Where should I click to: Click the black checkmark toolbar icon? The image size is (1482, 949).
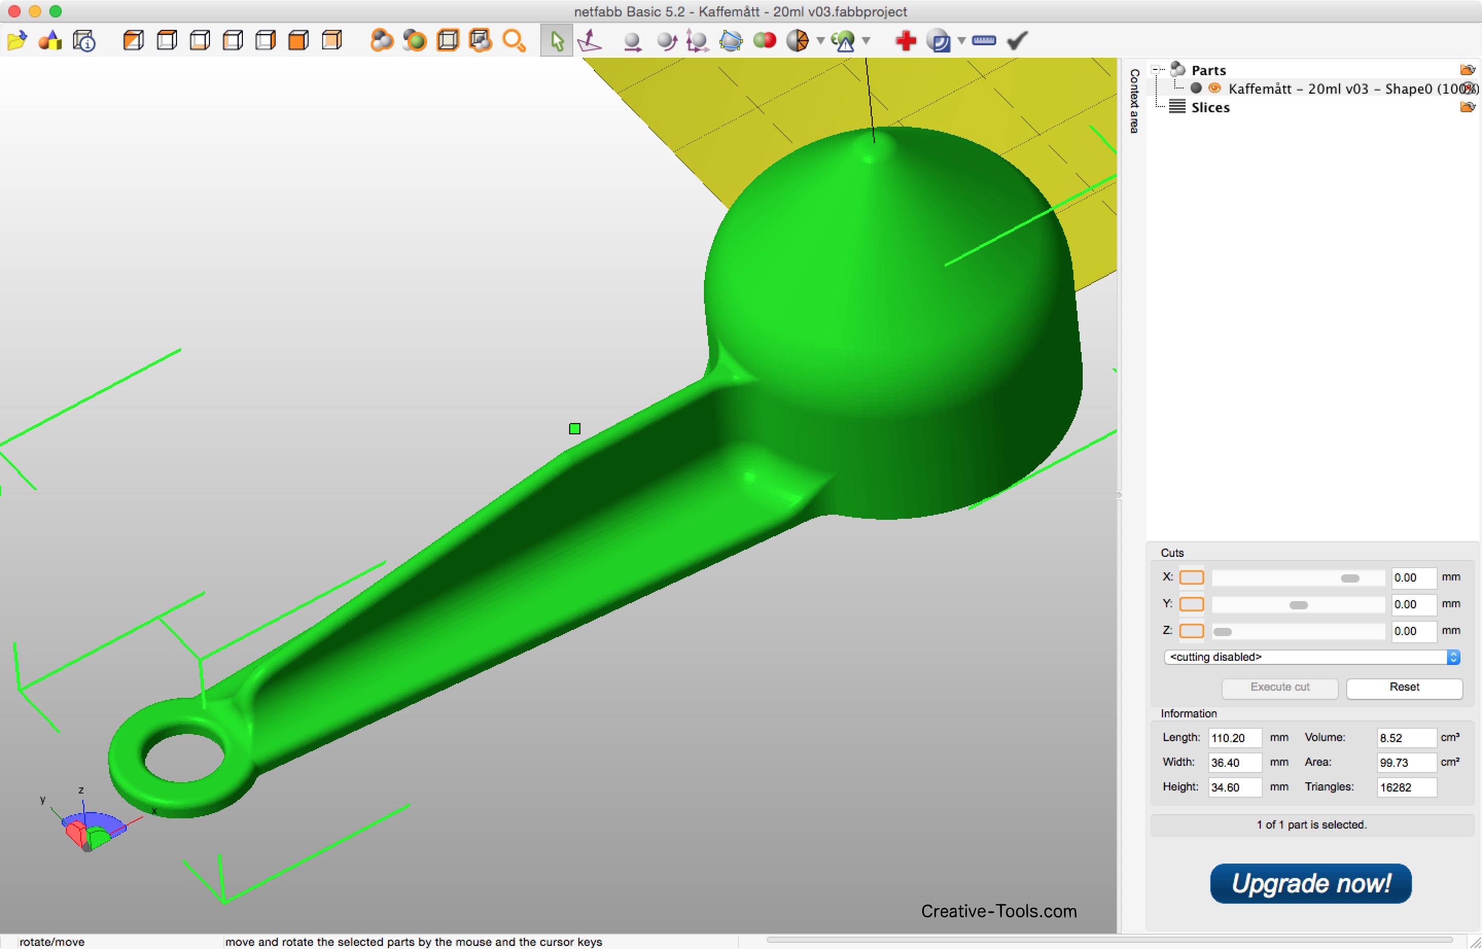click(x=1017, y=41)
